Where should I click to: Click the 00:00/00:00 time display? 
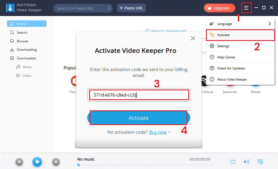coord(200,159)
